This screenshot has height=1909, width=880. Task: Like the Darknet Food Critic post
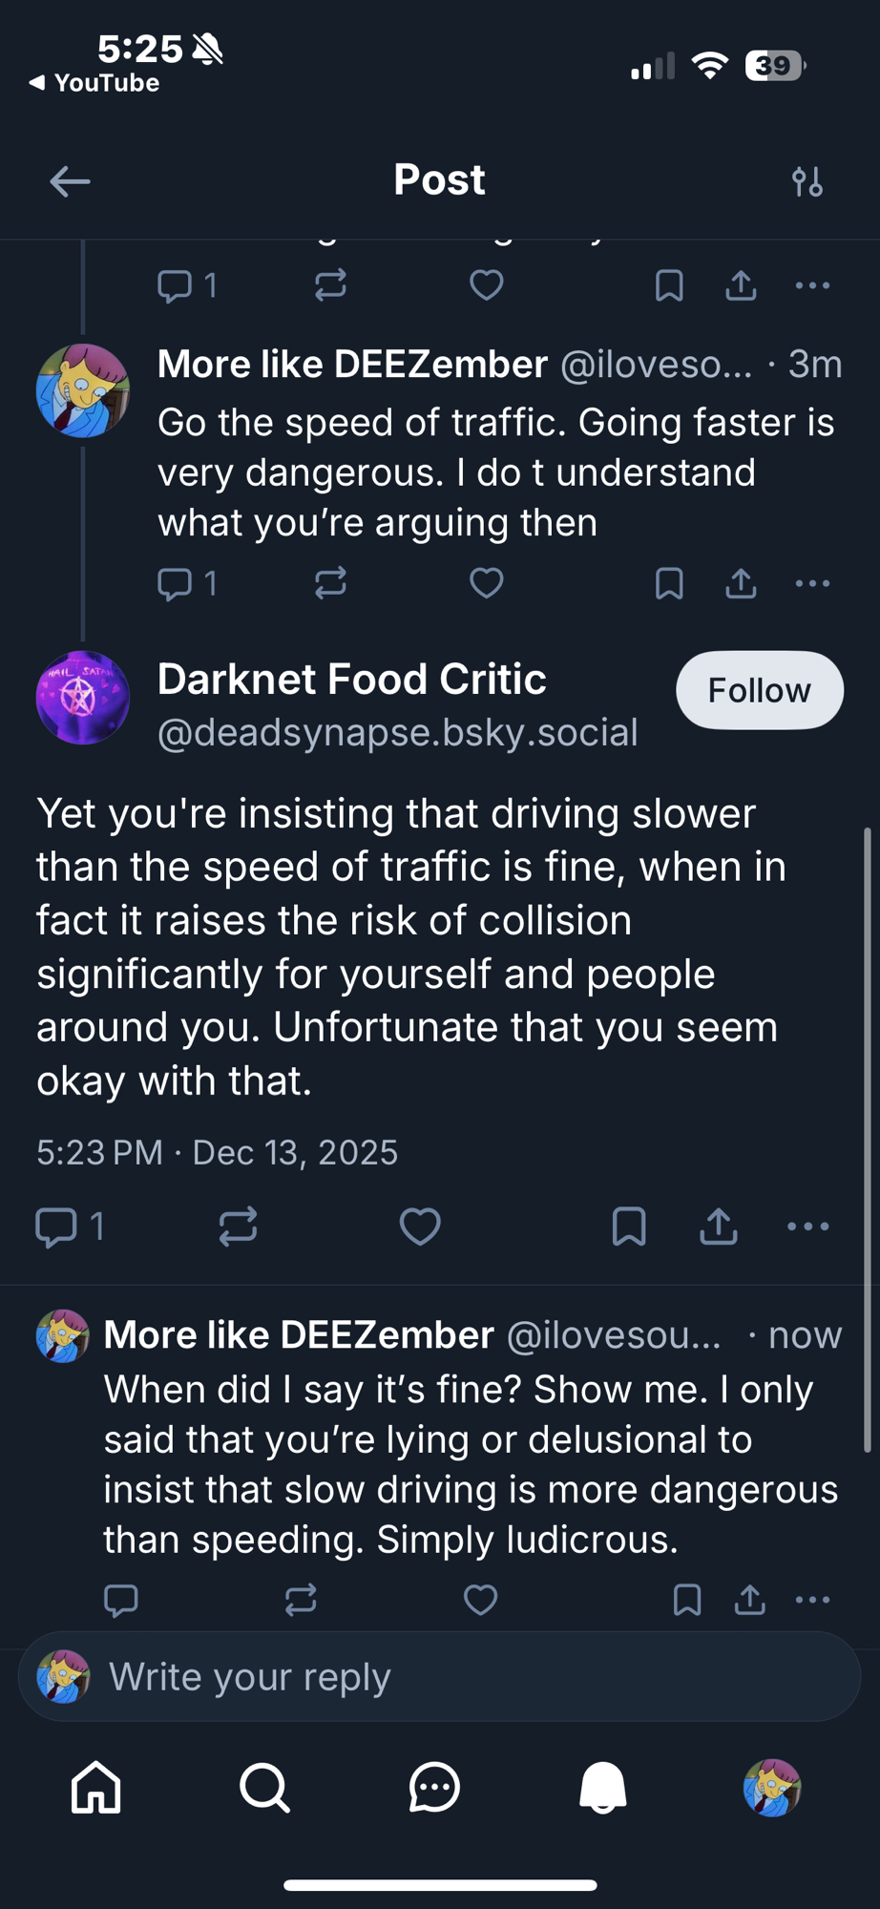click(420, 1227)
